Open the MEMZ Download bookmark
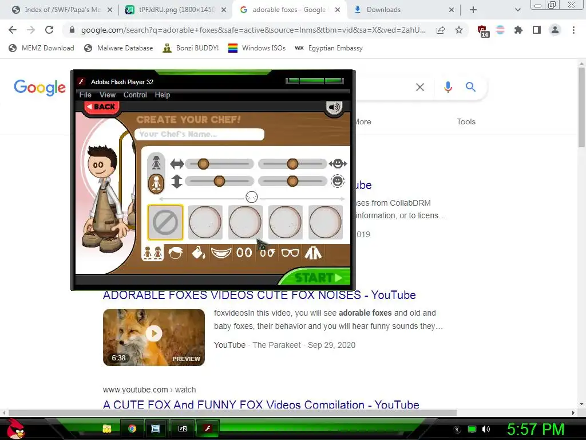 click(x=41, y=48)
